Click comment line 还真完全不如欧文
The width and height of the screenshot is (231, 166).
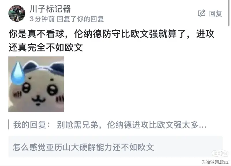tap(46, 47)
